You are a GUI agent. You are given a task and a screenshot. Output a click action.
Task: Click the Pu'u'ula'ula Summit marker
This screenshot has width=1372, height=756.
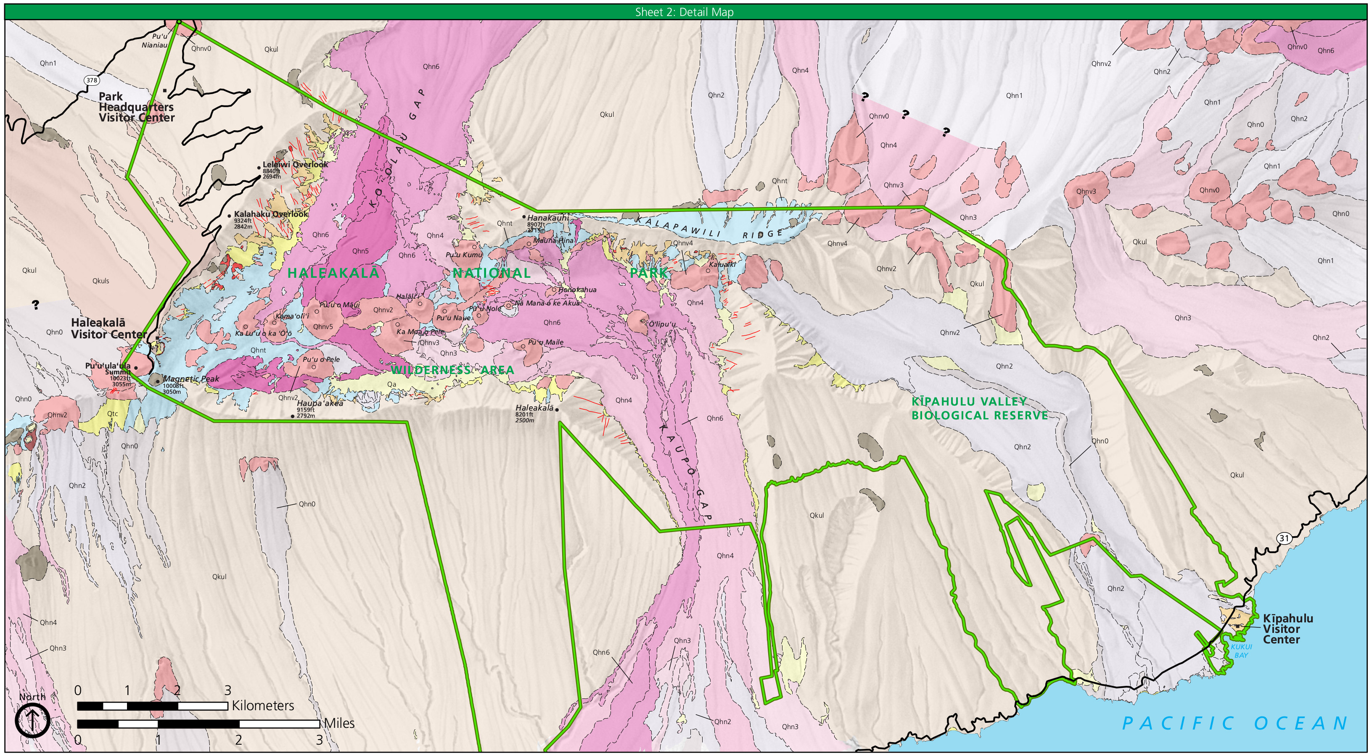(x=136, y=368)
